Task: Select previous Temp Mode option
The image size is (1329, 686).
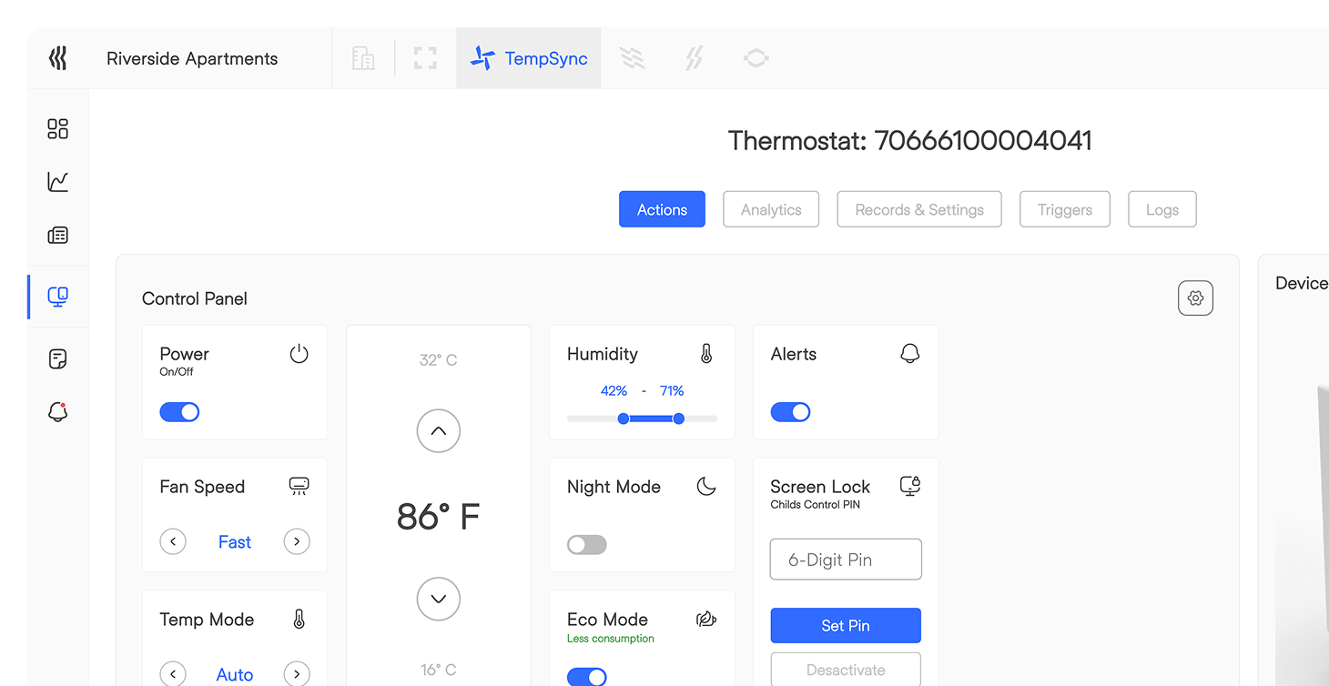Action: point(173,674)
